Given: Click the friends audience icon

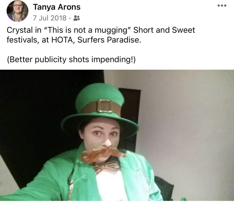Looking at the screenshot, I should [x=77, y=18].
